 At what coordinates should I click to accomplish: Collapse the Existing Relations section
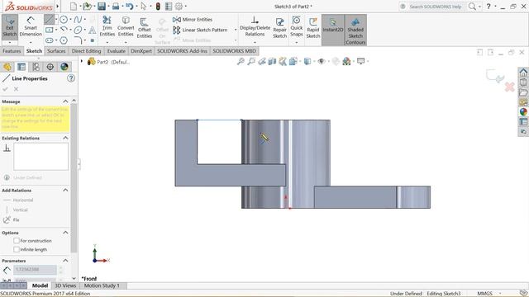tap(65, 138)
